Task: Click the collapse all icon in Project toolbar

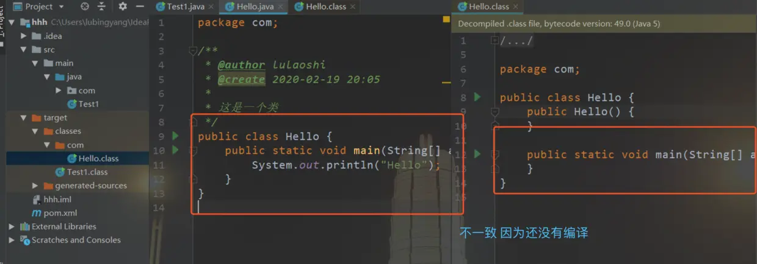Action: click(101, 7)
